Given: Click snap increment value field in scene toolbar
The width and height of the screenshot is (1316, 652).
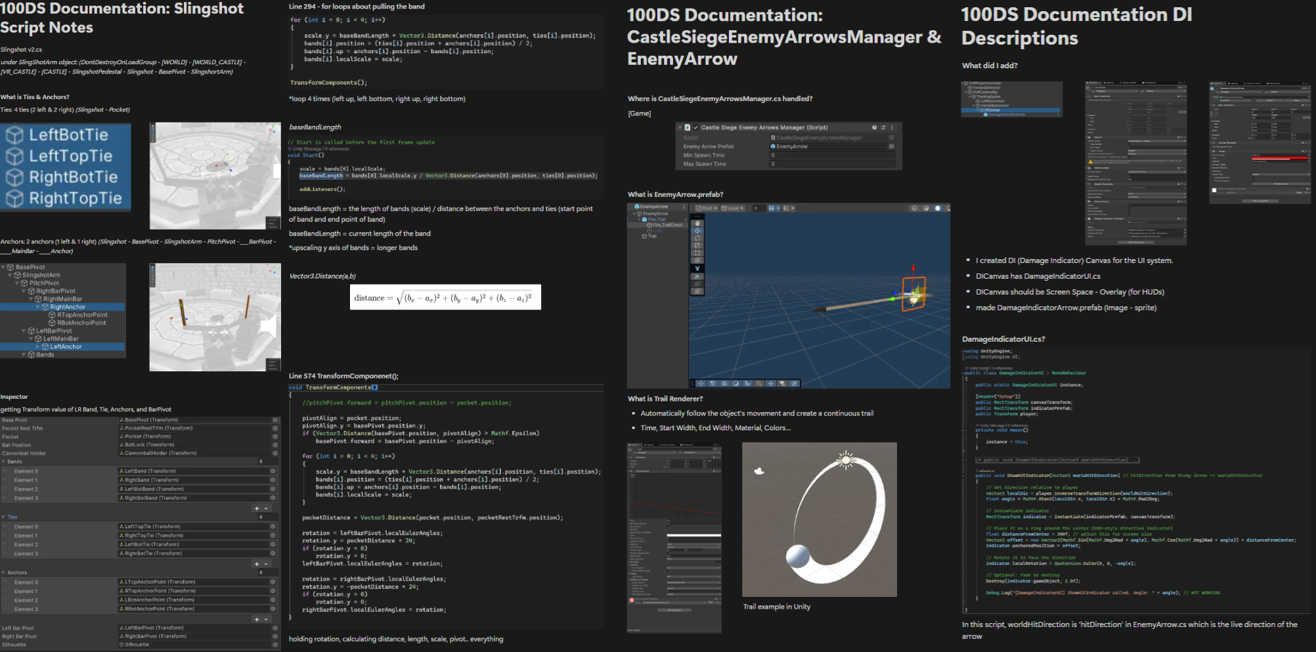Looking at the screenshot, I should click(759, 208).
